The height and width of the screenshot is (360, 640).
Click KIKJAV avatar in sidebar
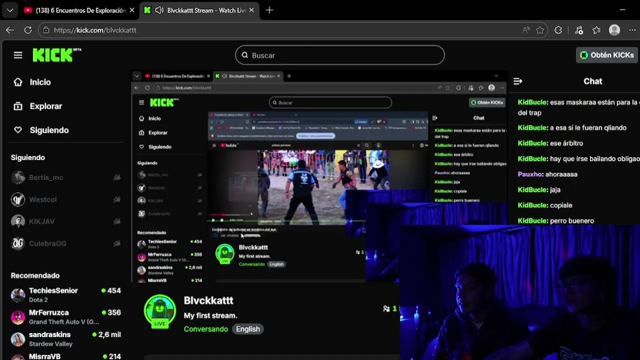[18, 221]
